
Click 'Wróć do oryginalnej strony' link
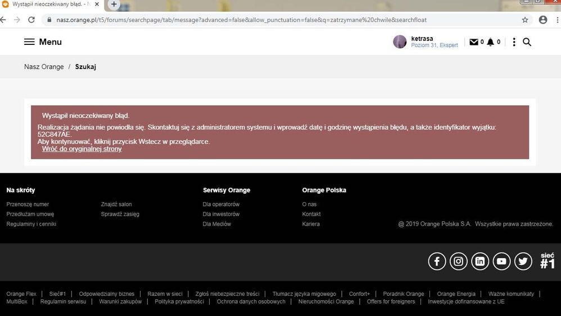[82, 149]
